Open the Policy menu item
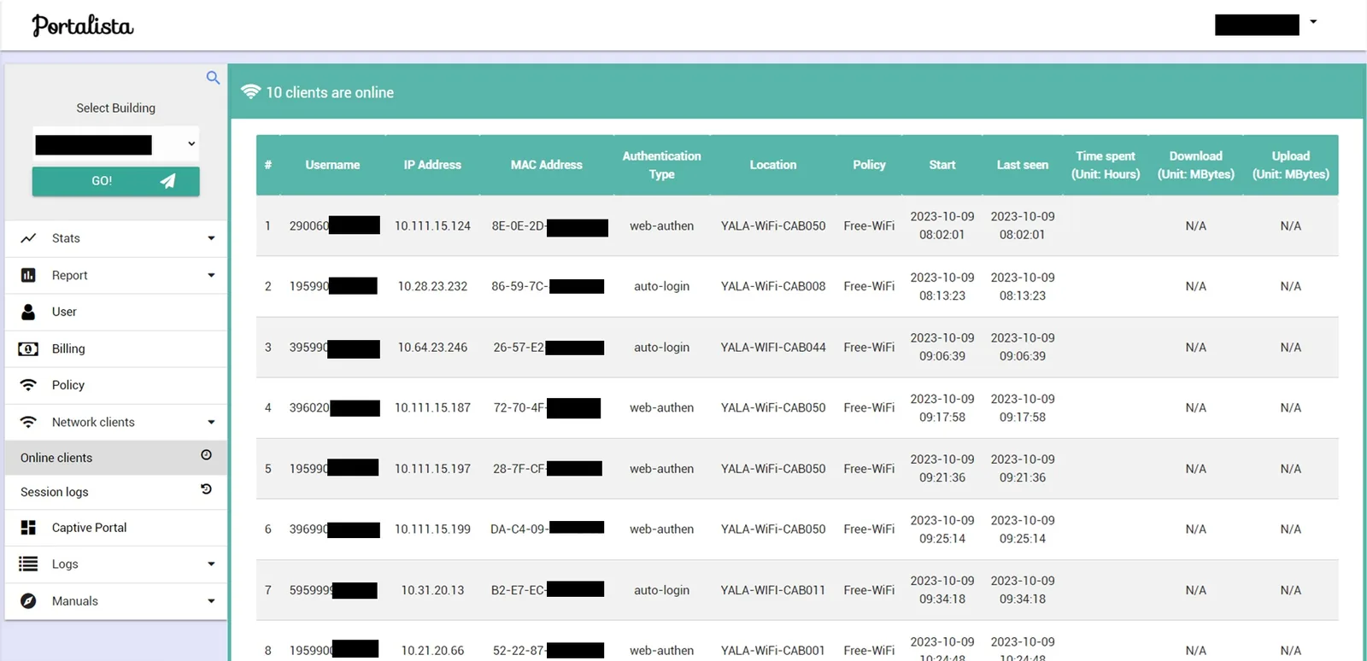Viewport: 1367px width, 661px height. (116, 385)
